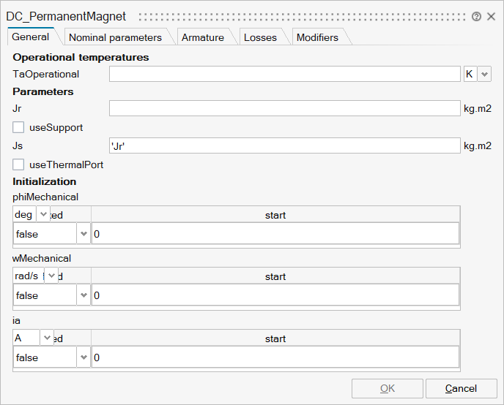504x405 pixels.
Task: Click the Parameters section heading
Action: [43, 91]
